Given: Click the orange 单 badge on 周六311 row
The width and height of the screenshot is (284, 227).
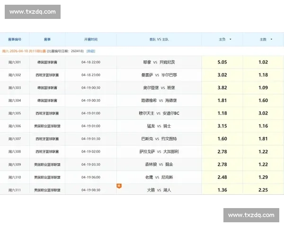Looking at the screenshot, I should coord(119,186).
